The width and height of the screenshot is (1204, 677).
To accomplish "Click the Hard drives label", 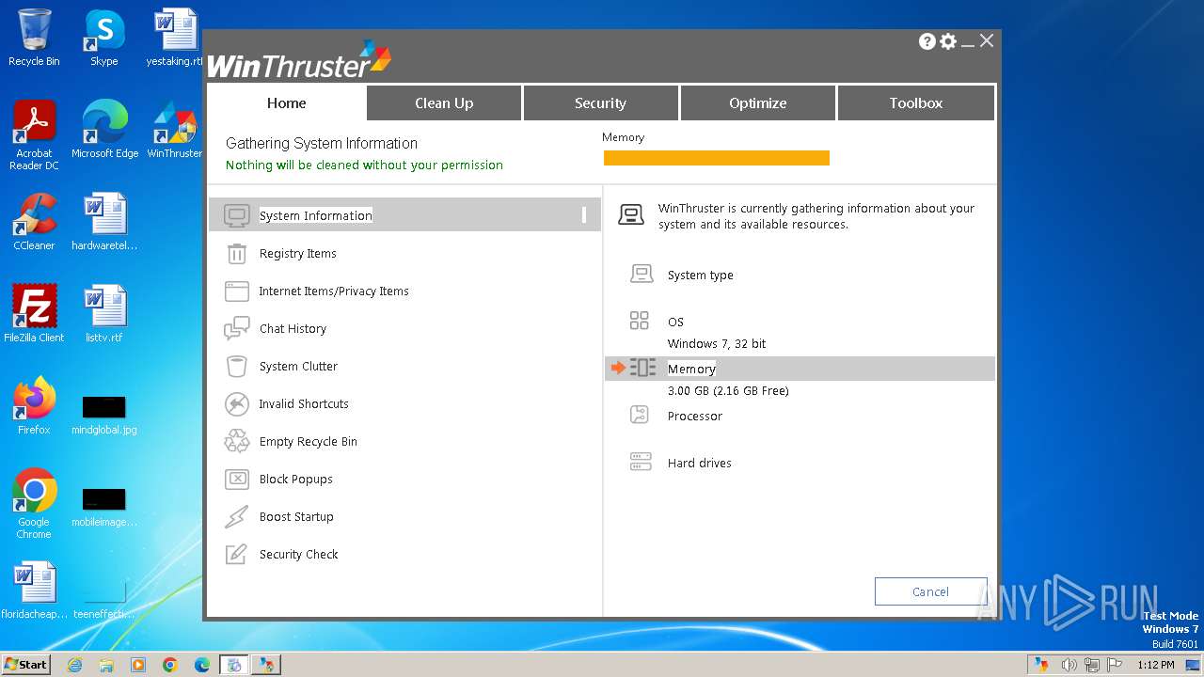I will 700,463.
